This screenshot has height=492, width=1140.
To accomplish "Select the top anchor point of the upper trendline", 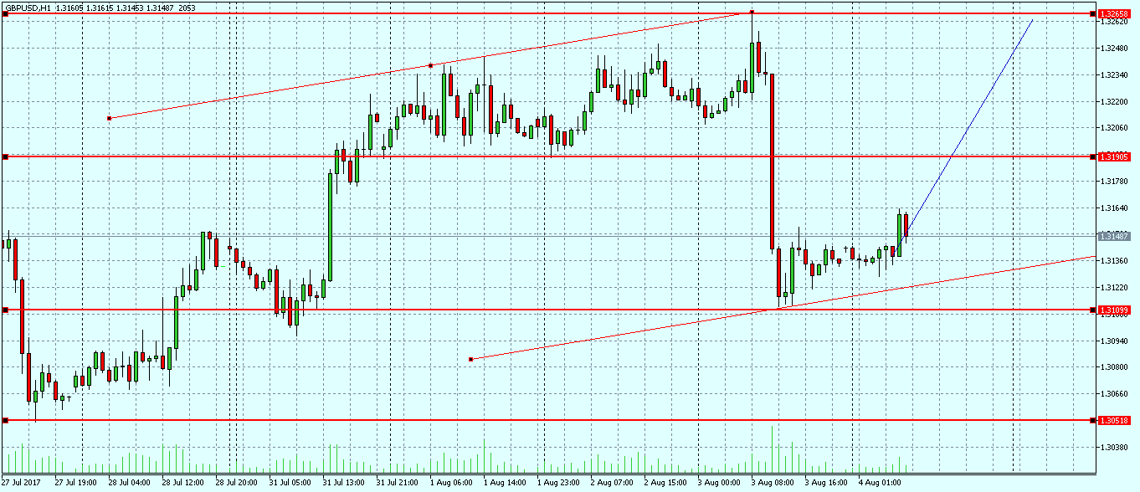I will [752, 12].
